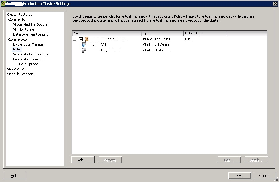Image resolution: width=279 pixels, height=182 pixels.
Task: Confirm settings with the OK button
Action: click(240, 176)
